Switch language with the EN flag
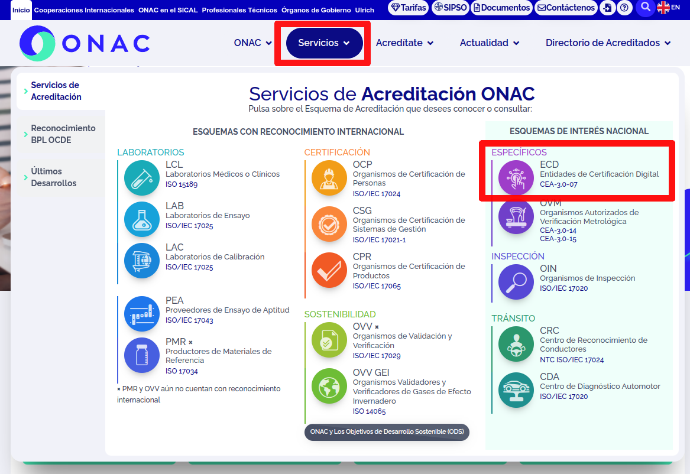The image size is (690, 474). [x=669, y=8]
